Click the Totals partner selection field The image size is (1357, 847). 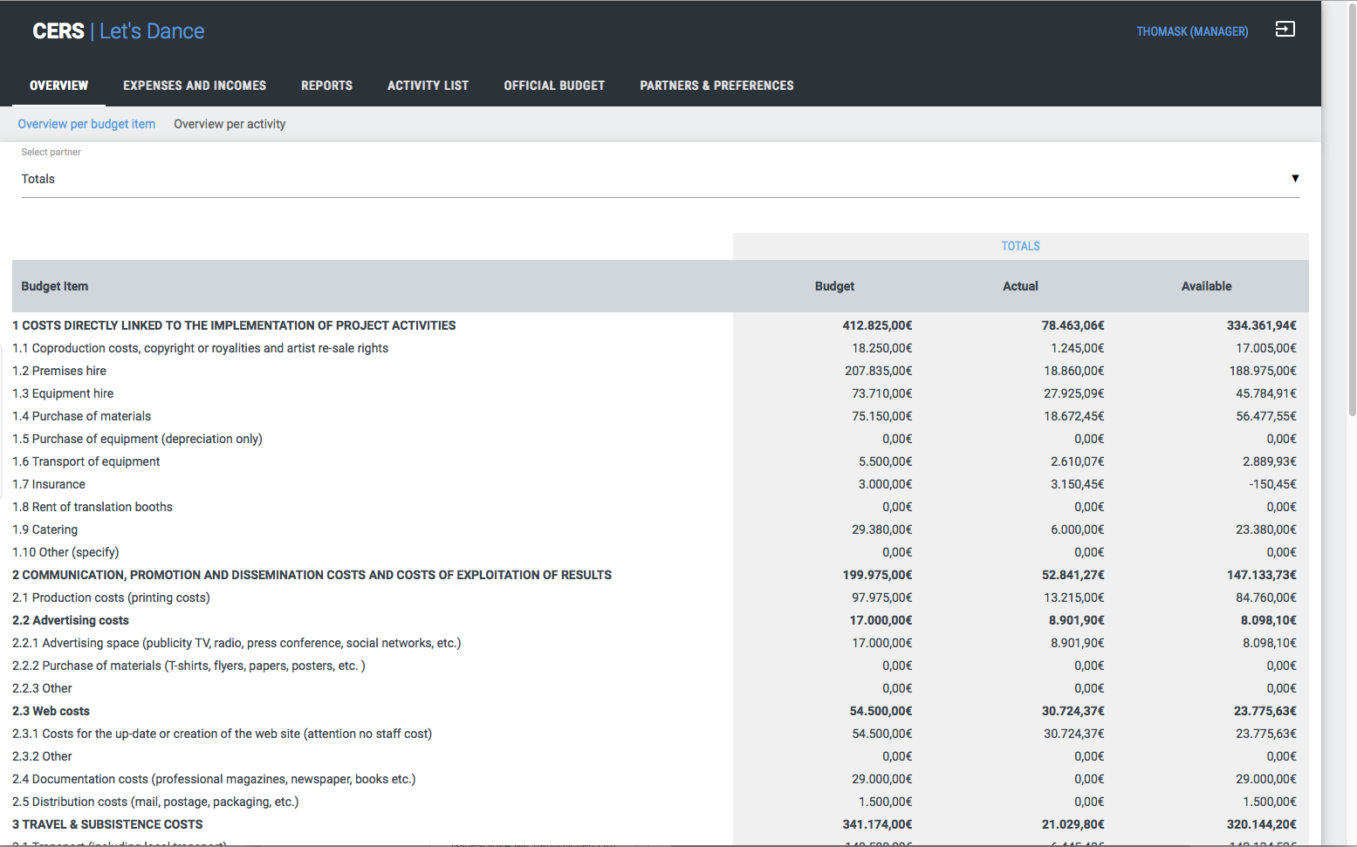tap(661, 179)
